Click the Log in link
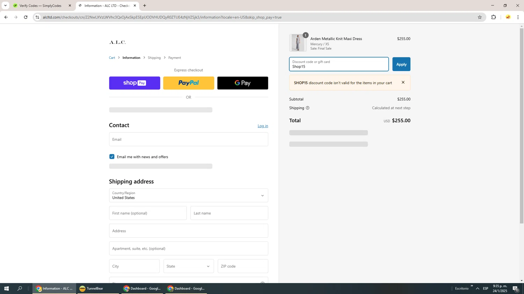Image resolution: width=524 pixels, height=294 pixels. [263, 126]
